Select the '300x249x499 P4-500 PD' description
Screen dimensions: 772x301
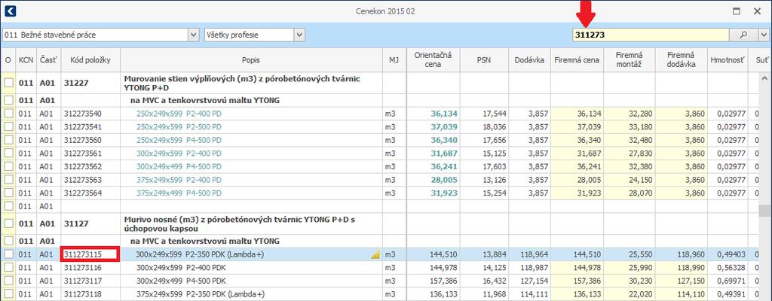click(x=179, y=166)
